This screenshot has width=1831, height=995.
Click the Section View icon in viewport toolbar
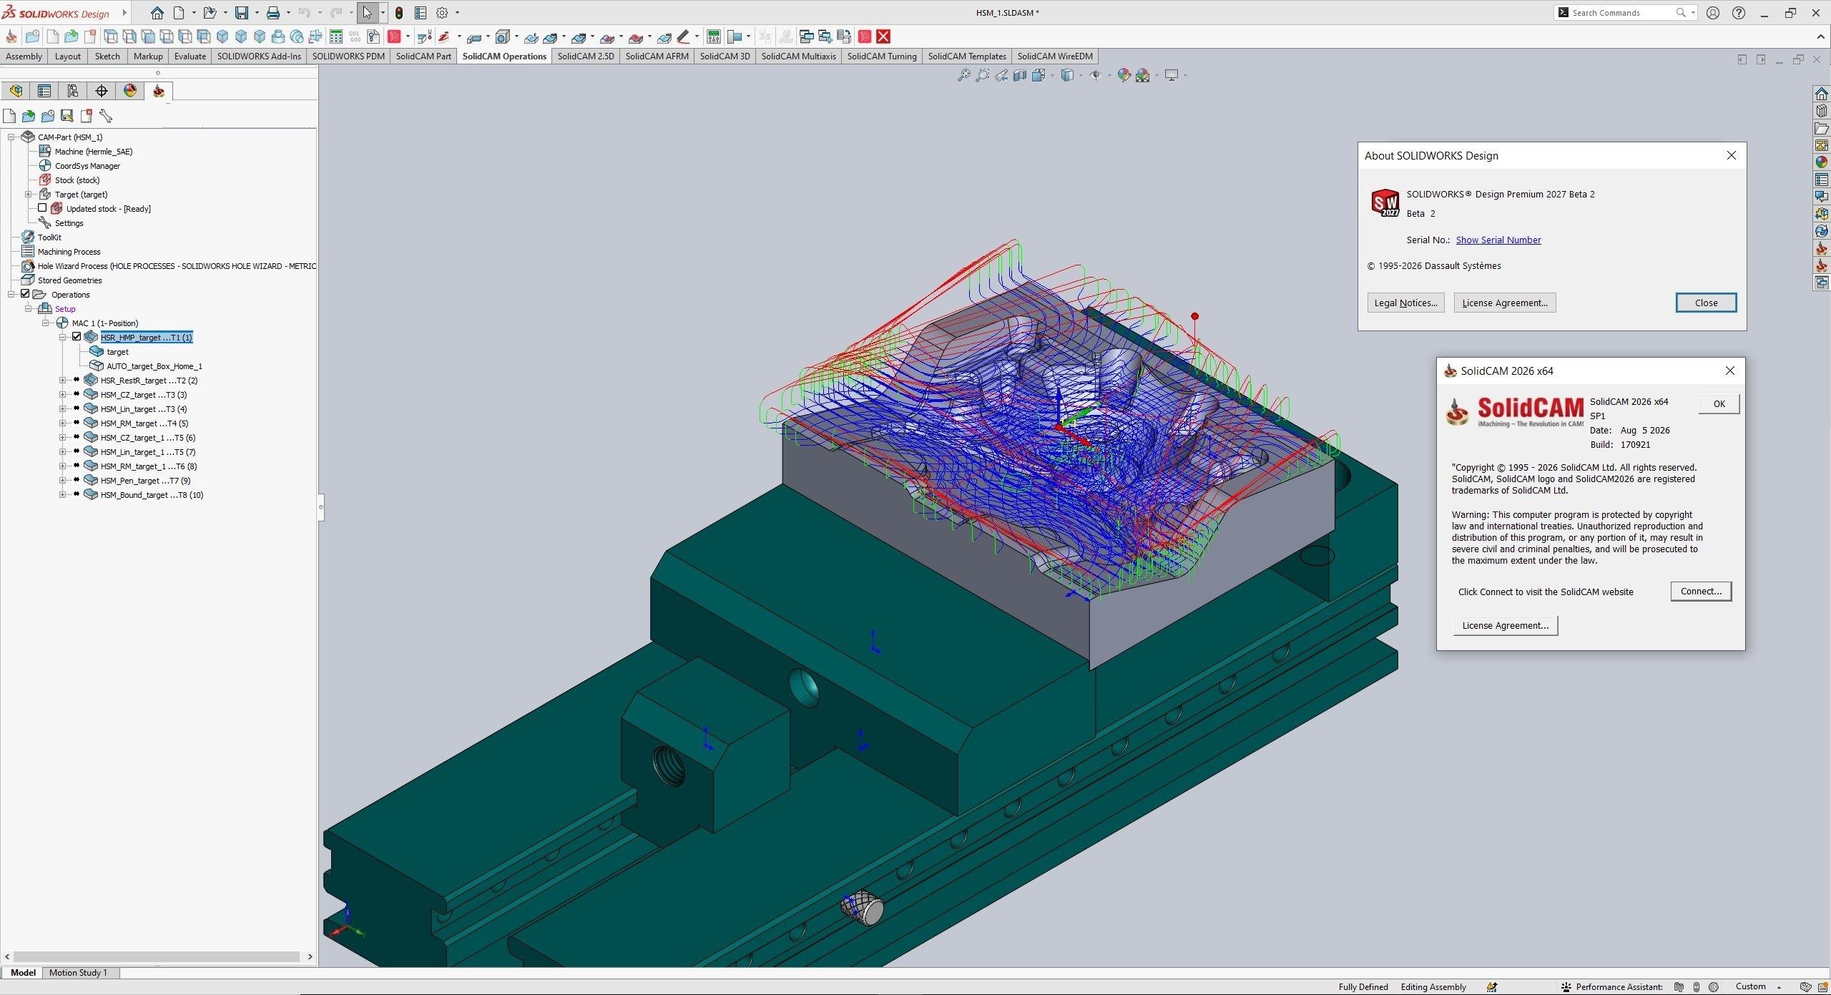(x=1020, y=75)
